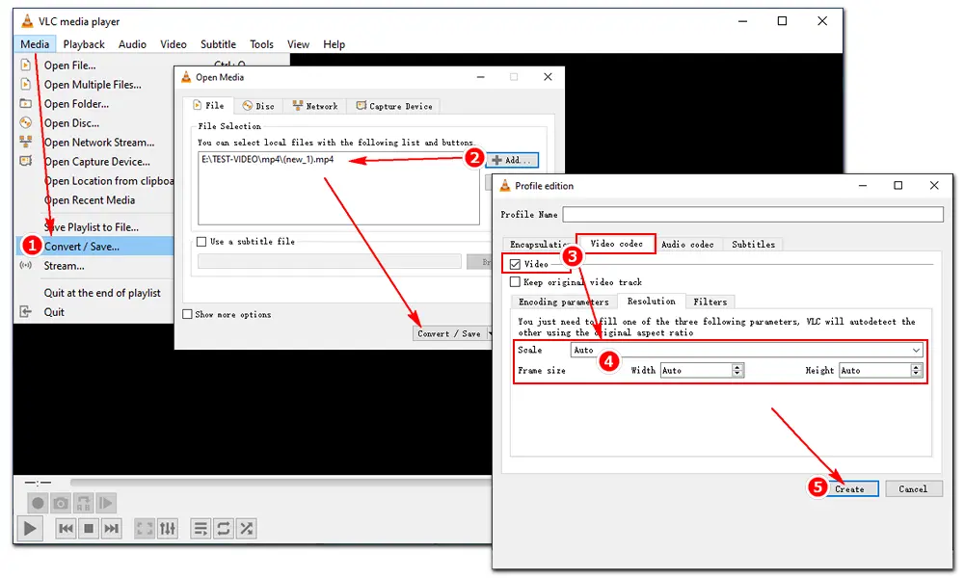Screen dimensions: 964x578
Task: Open the extended settings equalizer icon
Action: click(x=168, y=528)
